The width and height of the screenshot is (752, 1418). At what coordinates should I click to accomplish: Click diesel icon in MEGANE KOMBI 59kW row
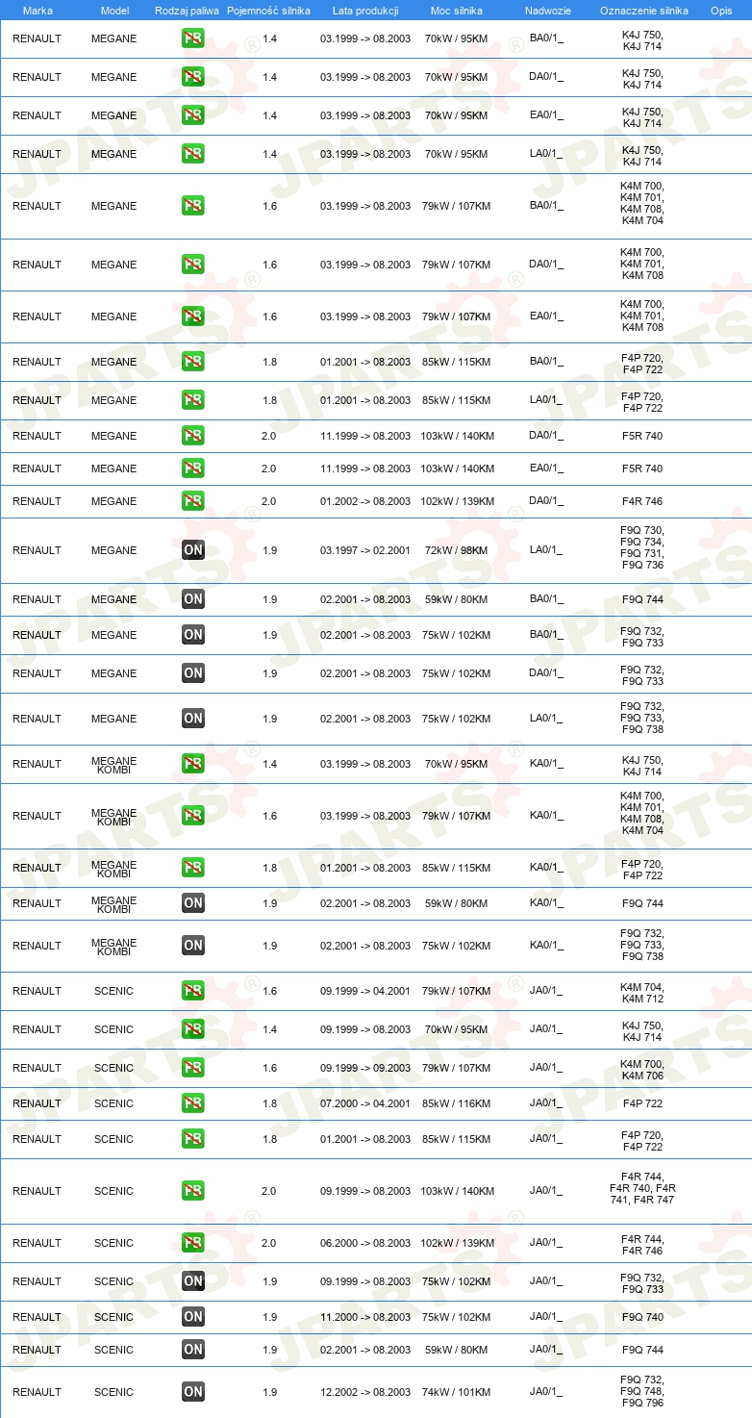pyautogui.click(x=193, y=903)
